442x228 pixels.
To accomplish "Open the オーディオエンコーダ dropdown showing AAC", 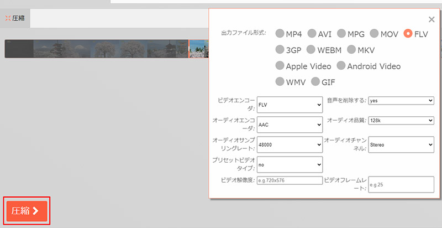I will [x=290, y=125].
